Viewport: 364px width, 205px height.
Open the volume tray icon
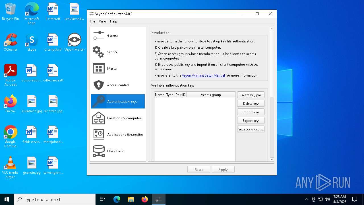tap(327, 199)
